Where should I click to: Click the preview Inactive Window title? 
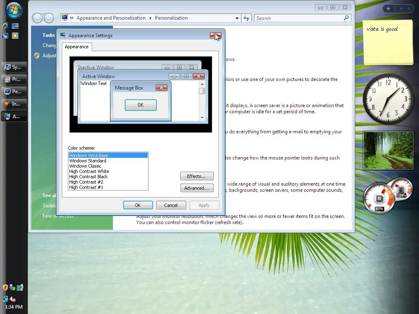96,67
